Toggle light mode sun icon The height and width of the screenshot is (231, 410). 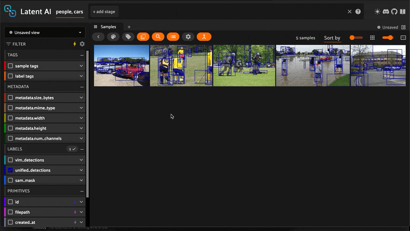point(377,12)
